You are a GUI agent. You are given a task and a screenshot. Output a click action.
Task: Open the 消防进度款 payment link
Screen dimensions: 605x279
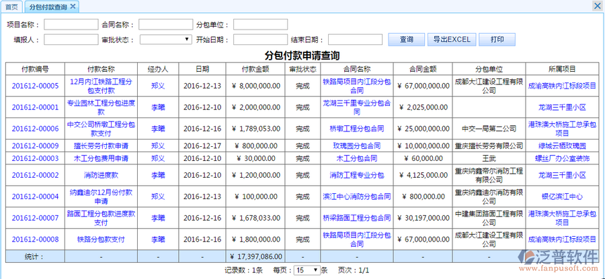[101, 175]
